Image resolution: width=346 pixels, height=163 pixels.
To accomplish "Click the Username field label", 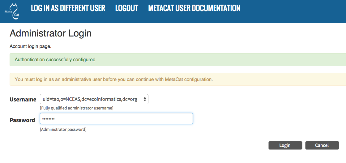I will click(23, 100).
